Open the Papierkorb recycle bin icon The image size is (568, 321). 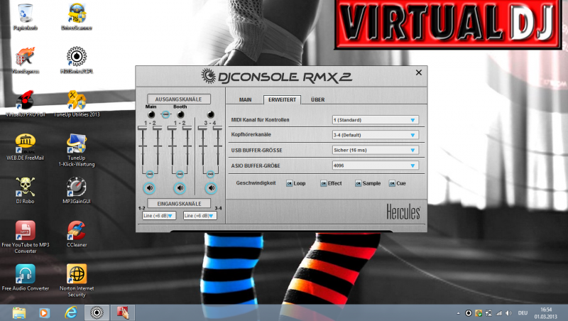[x=25, y=16]
